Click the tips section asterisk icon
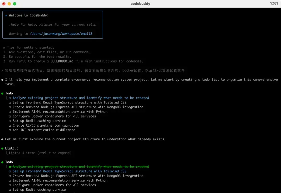Screen dimensions: 281x193 (4, 48)
